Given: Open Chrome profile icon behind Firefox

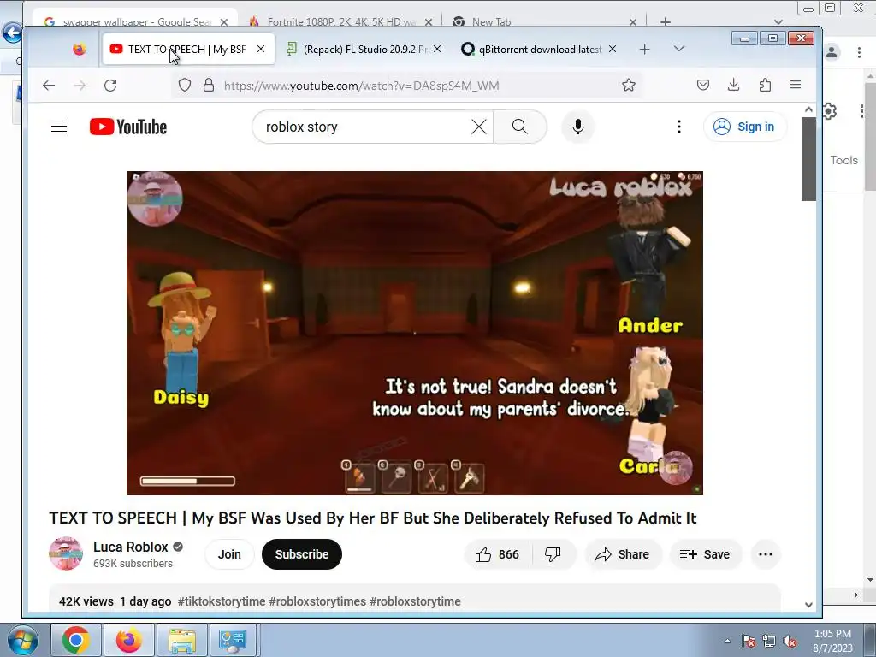Looking at the screenshot, I should coord(832,52).
